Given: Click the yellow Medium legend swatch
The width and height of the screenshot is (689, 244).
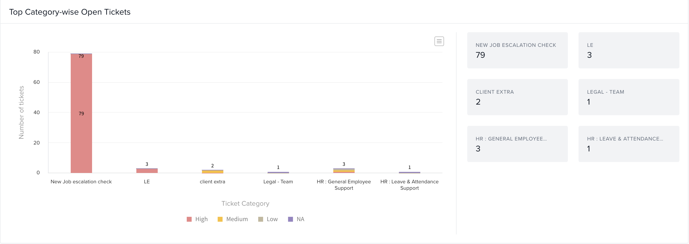Looking at the screenshot, I should [x=220, y=219].
